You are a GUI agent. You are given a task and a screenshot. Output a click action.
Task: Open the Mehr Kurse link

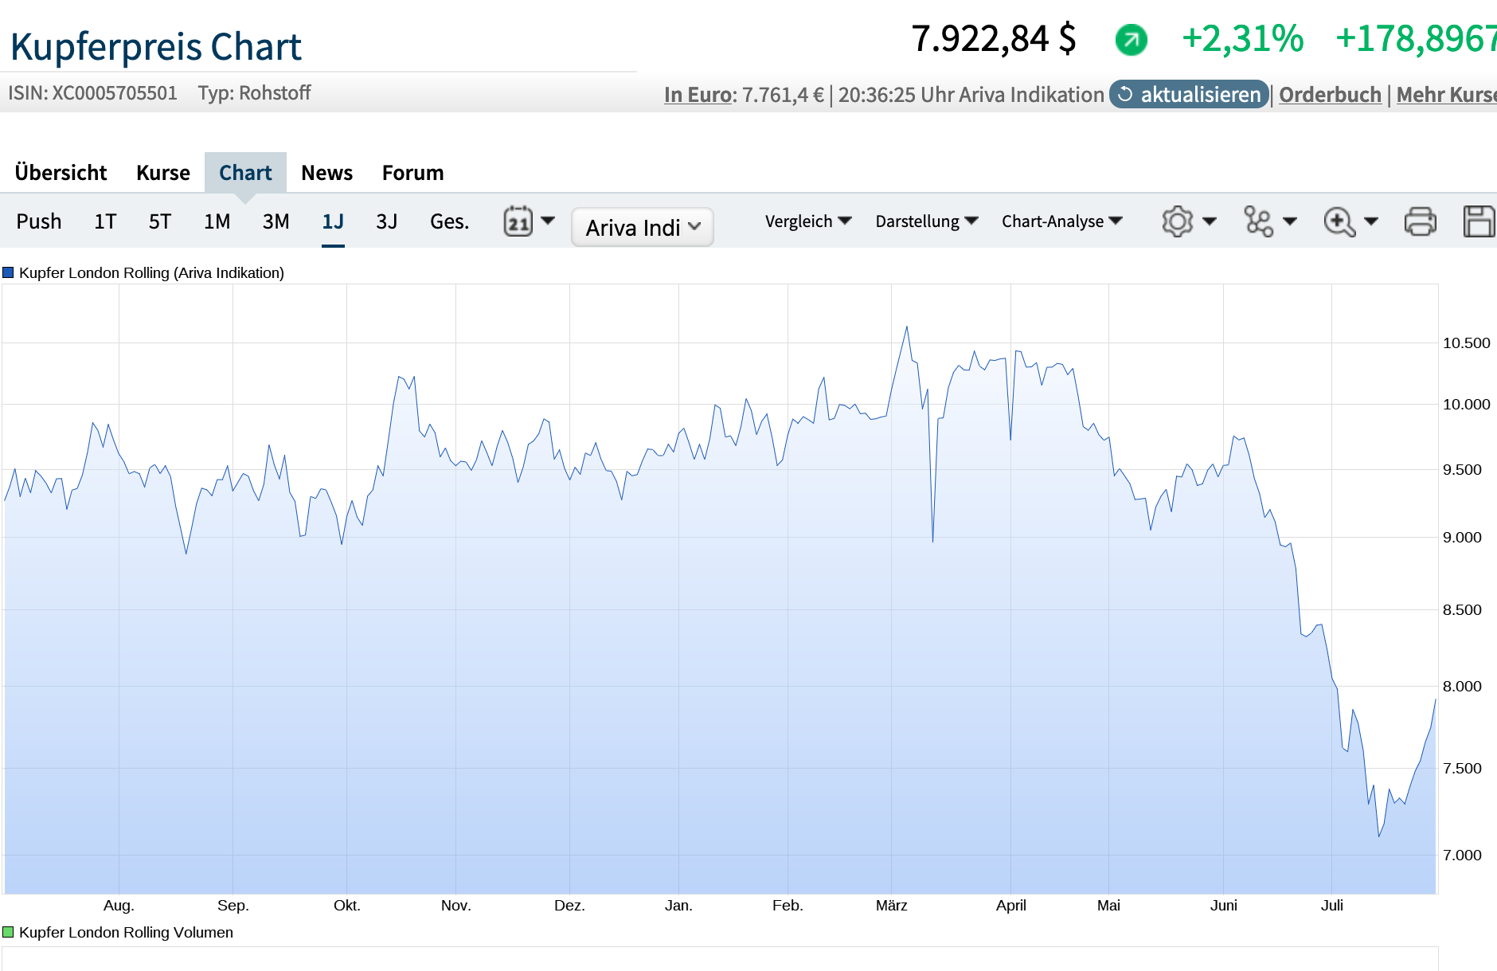pos(1446,94)
